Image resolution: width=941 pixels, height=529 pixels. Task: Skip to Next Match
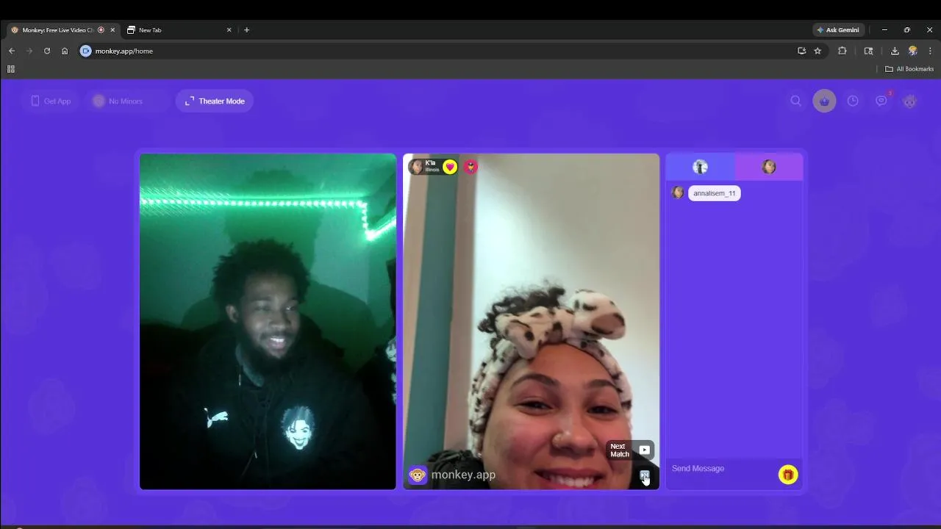pyautogui.click(x=630, y=450)
